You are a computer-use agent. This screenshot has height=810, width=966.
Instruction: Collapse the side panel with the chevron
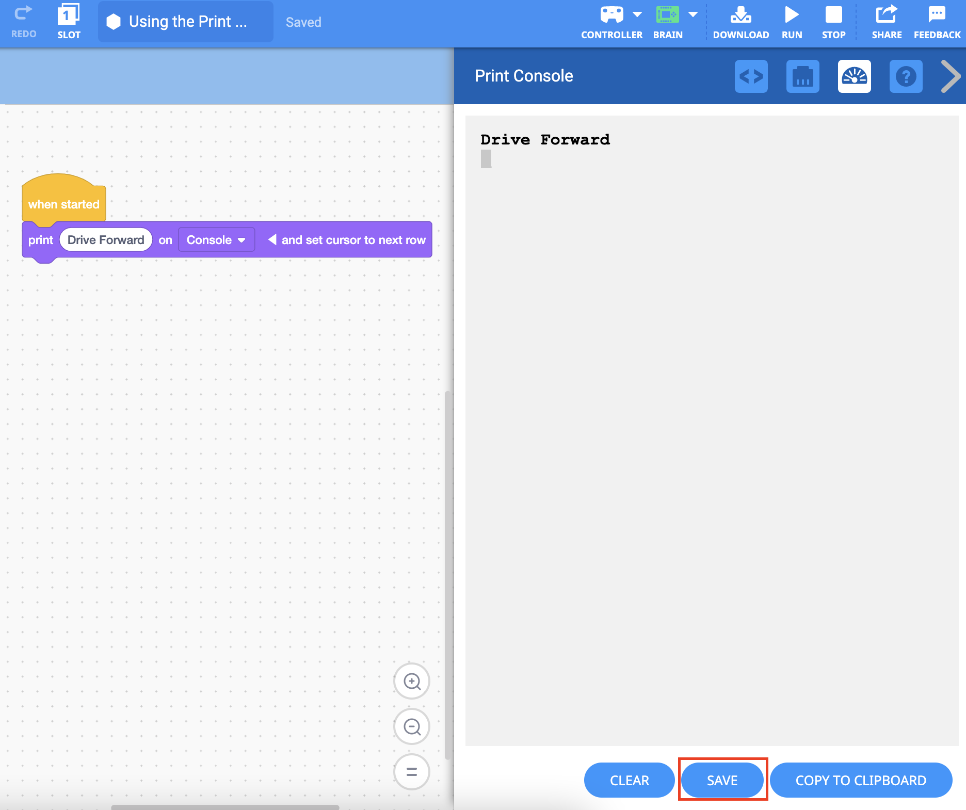(x=950, y=76)
